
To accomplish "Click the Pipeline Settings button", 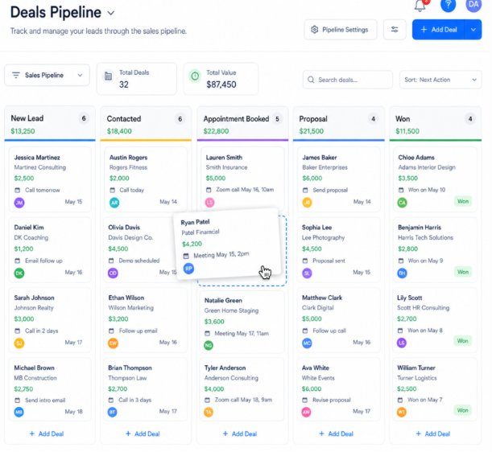I will click(340, 30).
